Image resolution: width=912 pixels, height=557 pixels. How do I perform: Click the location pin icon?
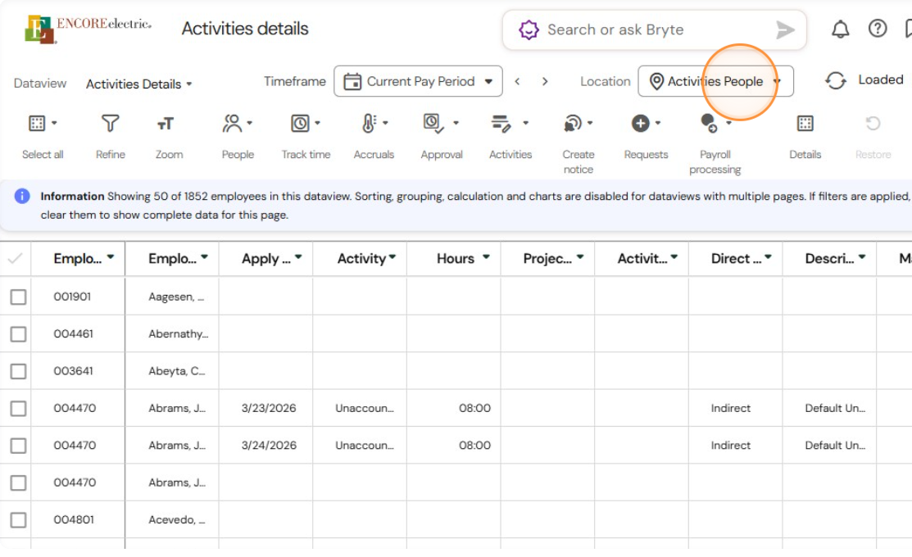click(x=656, y=81)
